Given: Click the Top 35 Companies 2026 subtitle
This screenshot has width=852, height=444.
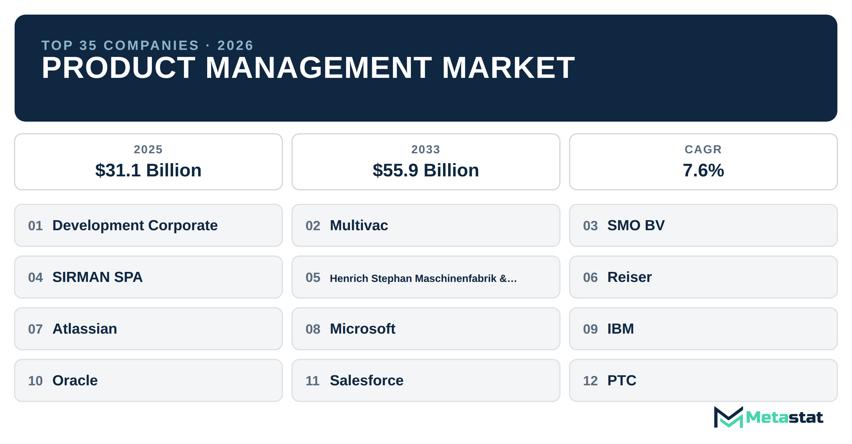Looking at the screenshot, I should (x=148, y=45).
